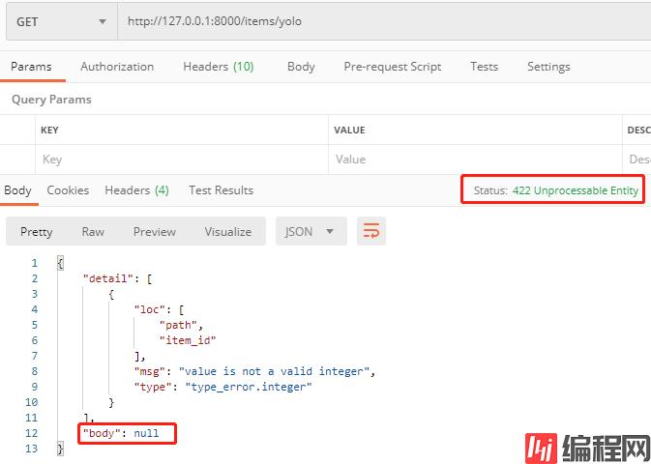The height and width of the screenshot is (464, 651).
Task: Show the Test Results tab
Action: [221, 190]
